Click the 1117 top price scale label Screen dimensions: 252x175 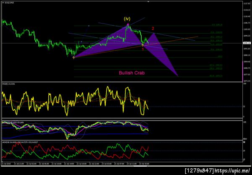pos(247,3)
